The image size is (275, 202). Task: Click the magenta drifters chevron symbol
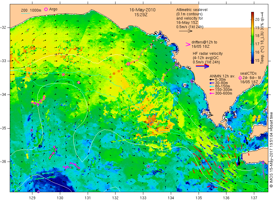(188, 44)
